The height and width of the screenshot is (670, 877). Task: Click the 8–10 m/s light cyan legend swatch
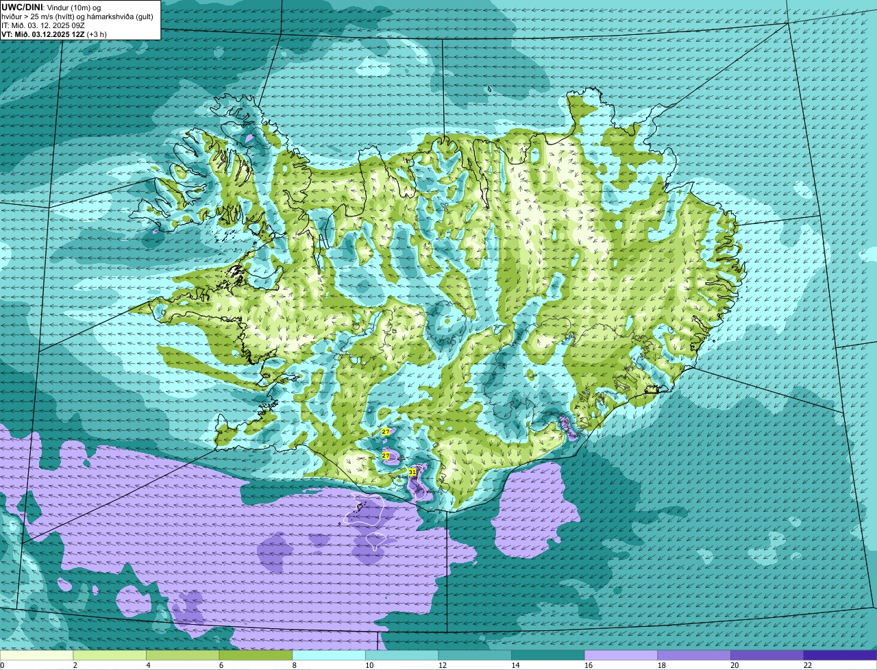tap(329, 655)
